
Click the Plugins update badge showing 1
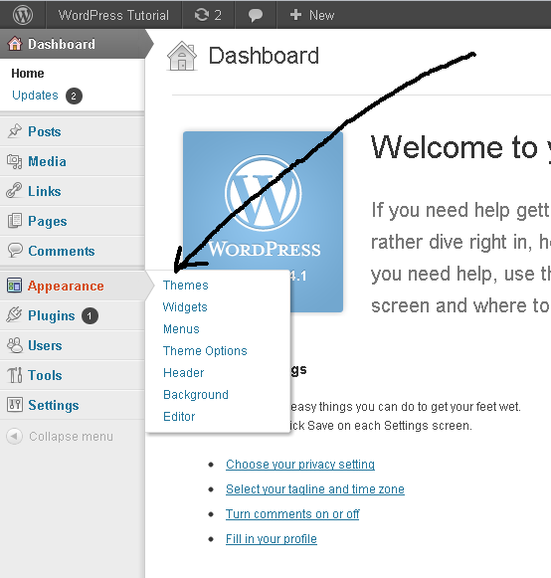tap(90, 316)
